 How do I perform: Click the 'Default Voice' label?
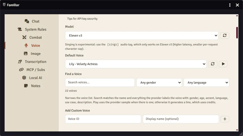point(74,55)
